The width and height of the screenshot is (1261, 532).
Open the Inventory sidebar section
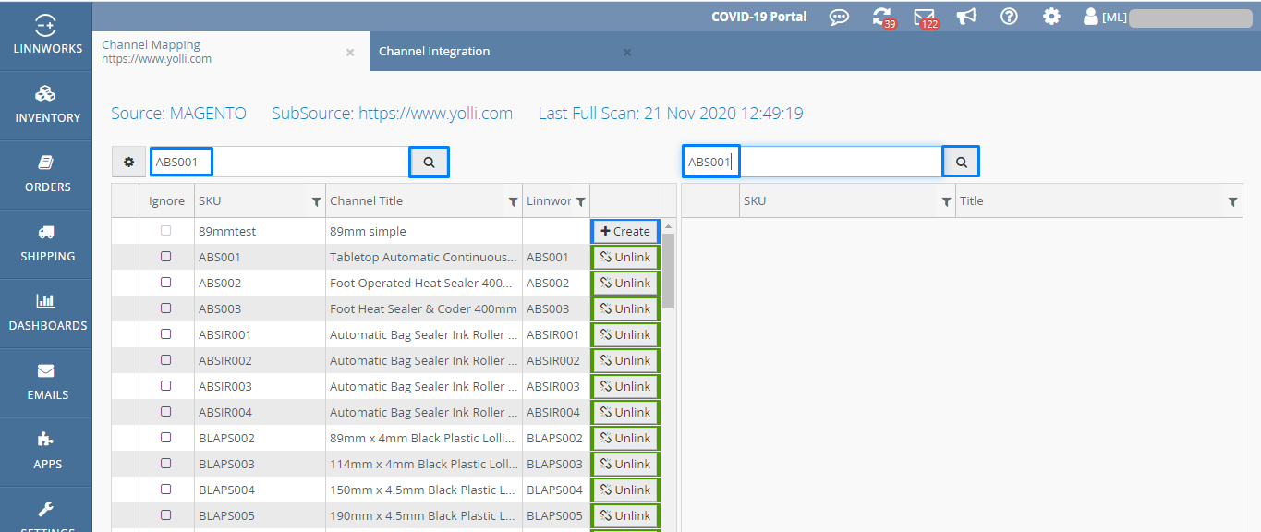tap(46, 105)
